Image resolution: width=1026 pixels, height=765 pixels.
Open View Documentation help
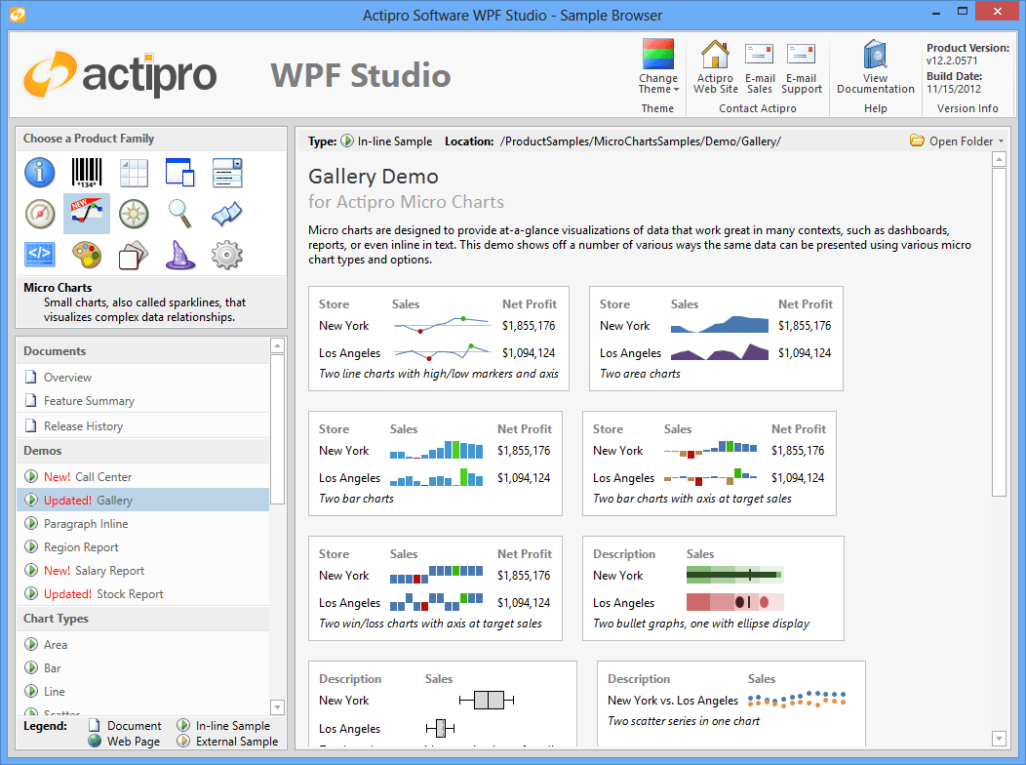pyautogui.click(x=876, y=66)
